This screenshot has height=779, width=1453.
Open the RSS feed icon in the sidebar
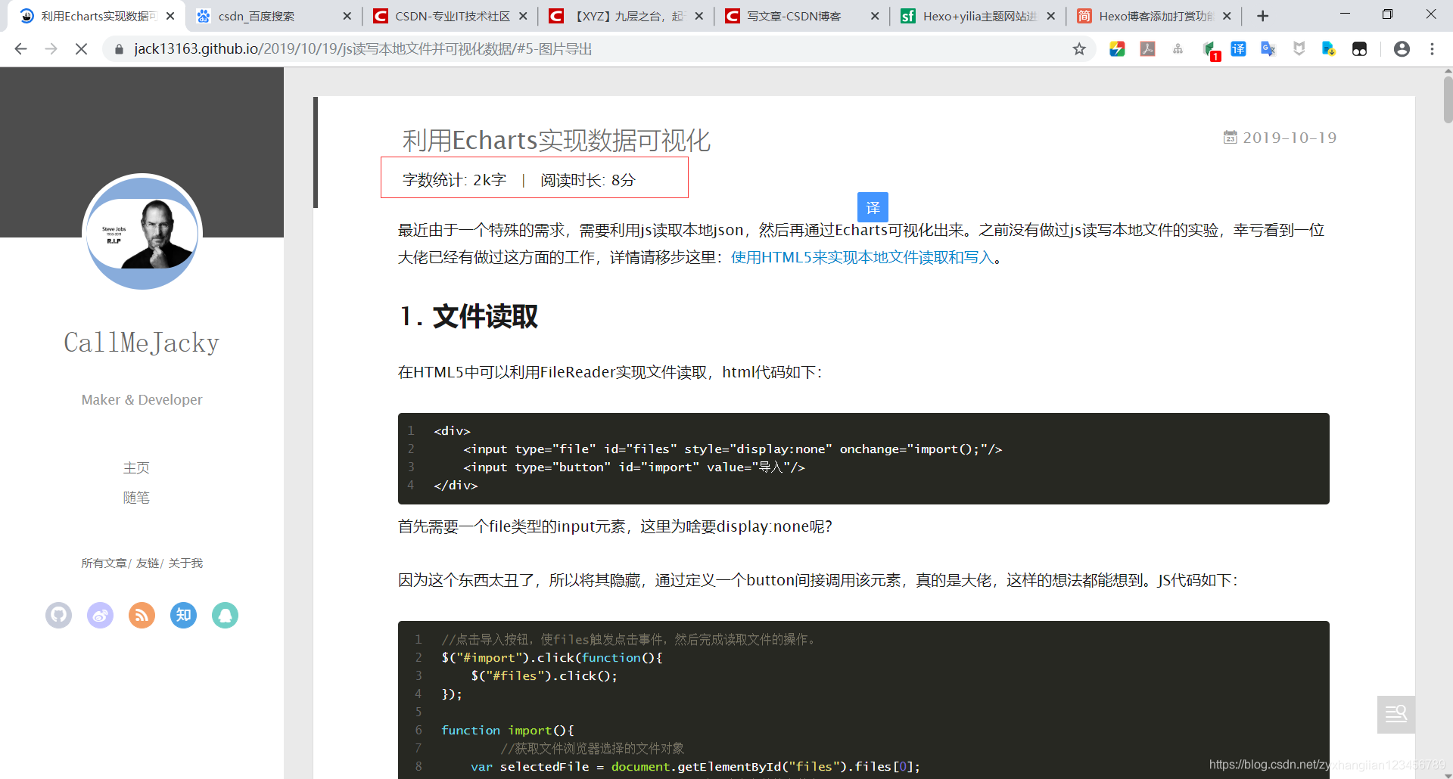pyautogui.click(x=142, y=616)
